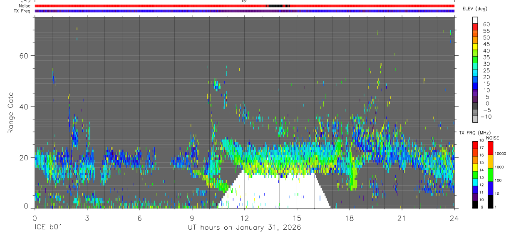Pick the black 9–10 MHz TX FRQ swatch
The height and width of the screenshot is (236, 511).
tap(475, 204)
